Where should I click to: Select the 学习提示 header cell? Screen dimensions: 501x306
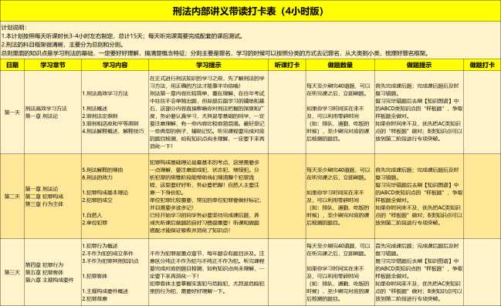(x=208, y=65)
